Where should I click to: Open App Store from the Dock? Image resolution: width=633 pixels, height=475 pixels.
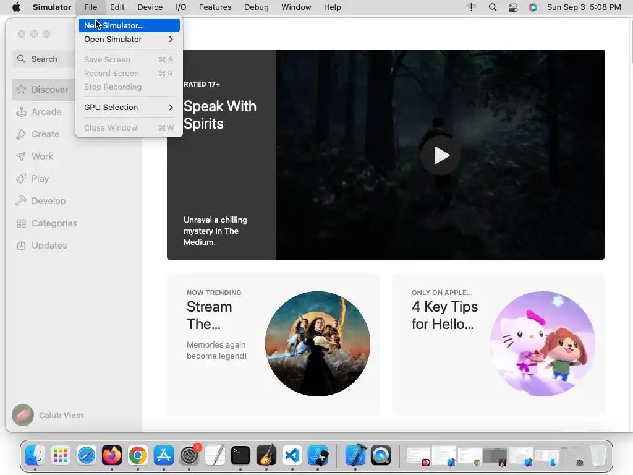tap(163, 456)
